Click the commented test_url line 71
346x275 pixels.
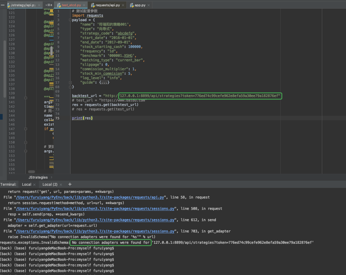[x=109, y=100]
